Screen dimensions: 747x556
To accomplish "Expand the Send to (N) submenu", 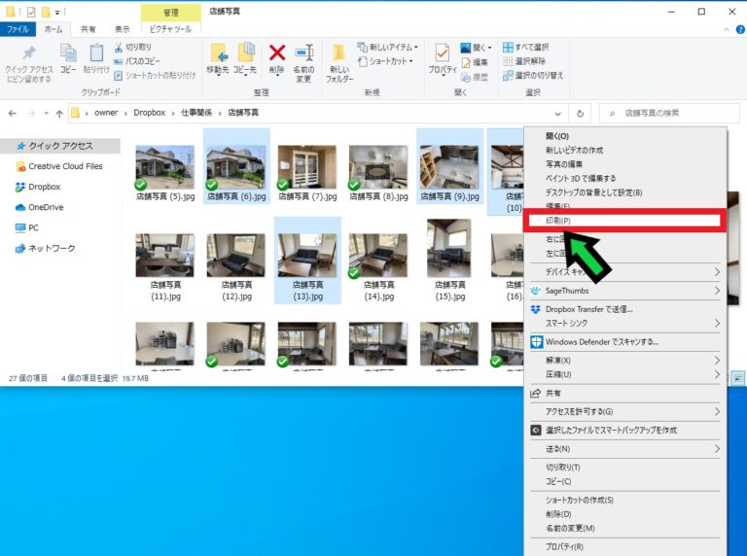I will pos(624,449).
